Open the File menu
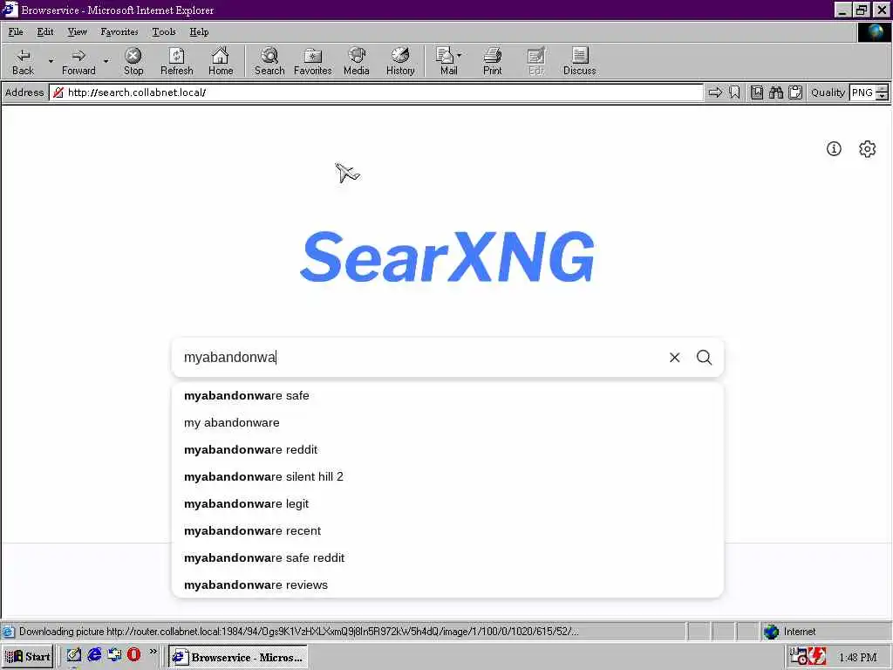 pyautogui.click(x=16, y=32)
